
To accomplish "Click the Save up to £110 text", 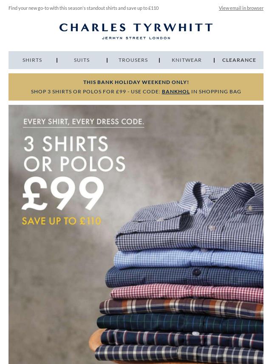I will tap(62, 221).
